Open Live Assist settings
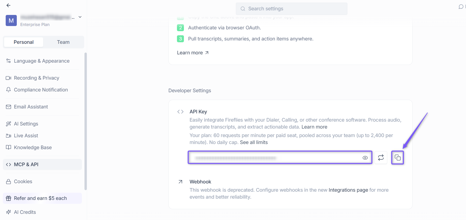 [x=42, y=136]
